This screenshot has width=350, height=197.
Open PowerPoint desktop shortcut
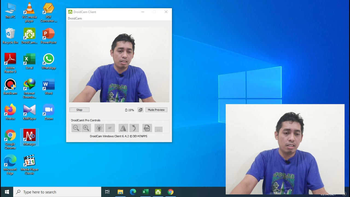point(49,36)
